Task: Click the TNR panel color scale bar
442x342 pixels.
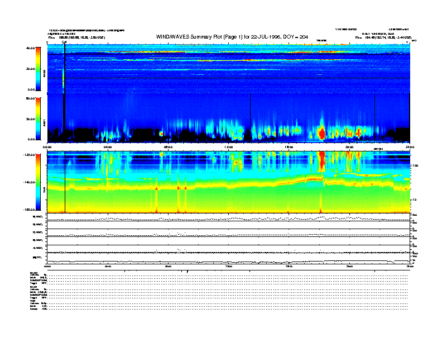Action: (38, 182)
